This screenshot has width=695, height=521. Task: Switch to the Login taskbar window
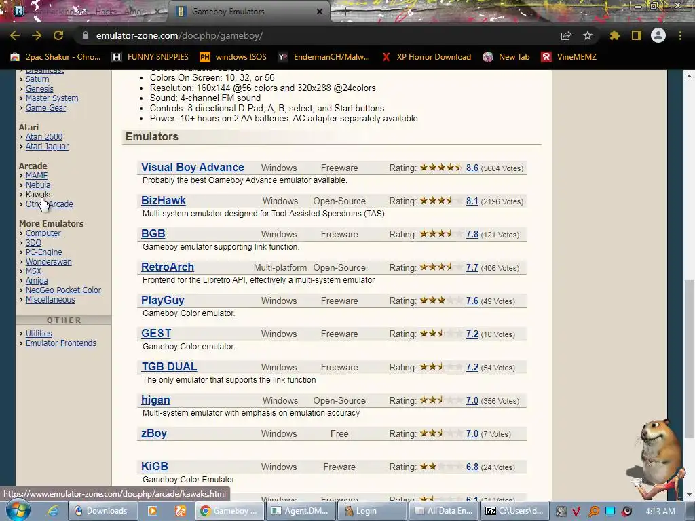click(371, 511)
